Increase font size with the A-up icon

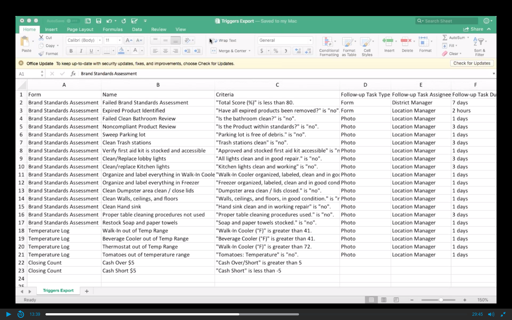click(129, 40)
